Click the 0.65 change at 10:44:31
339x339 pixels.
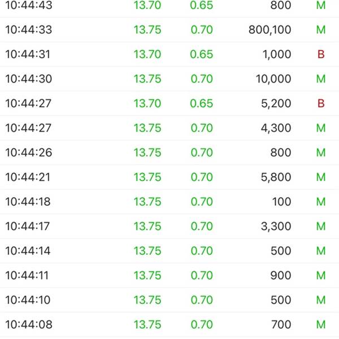coord(202,54)
